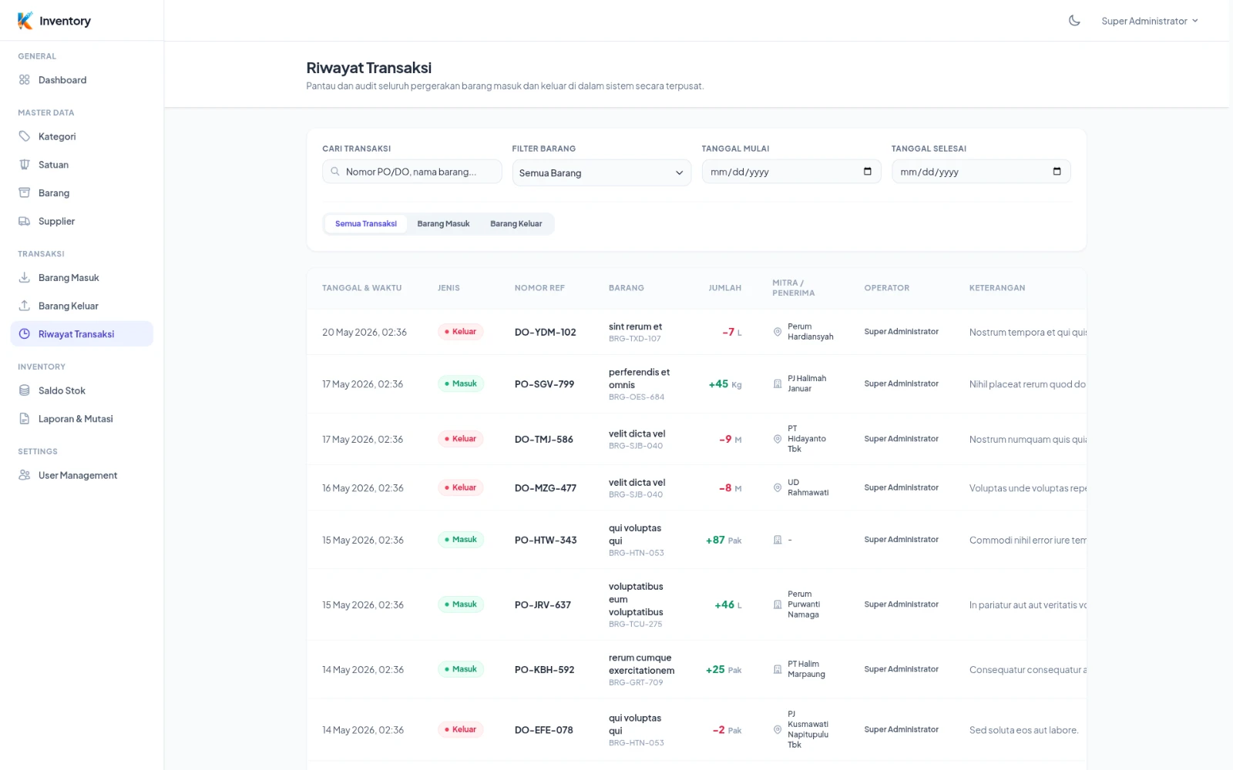Click the Supplier truck icon
This screenshot has width=1233, height=770.
(x=25, y=221)
